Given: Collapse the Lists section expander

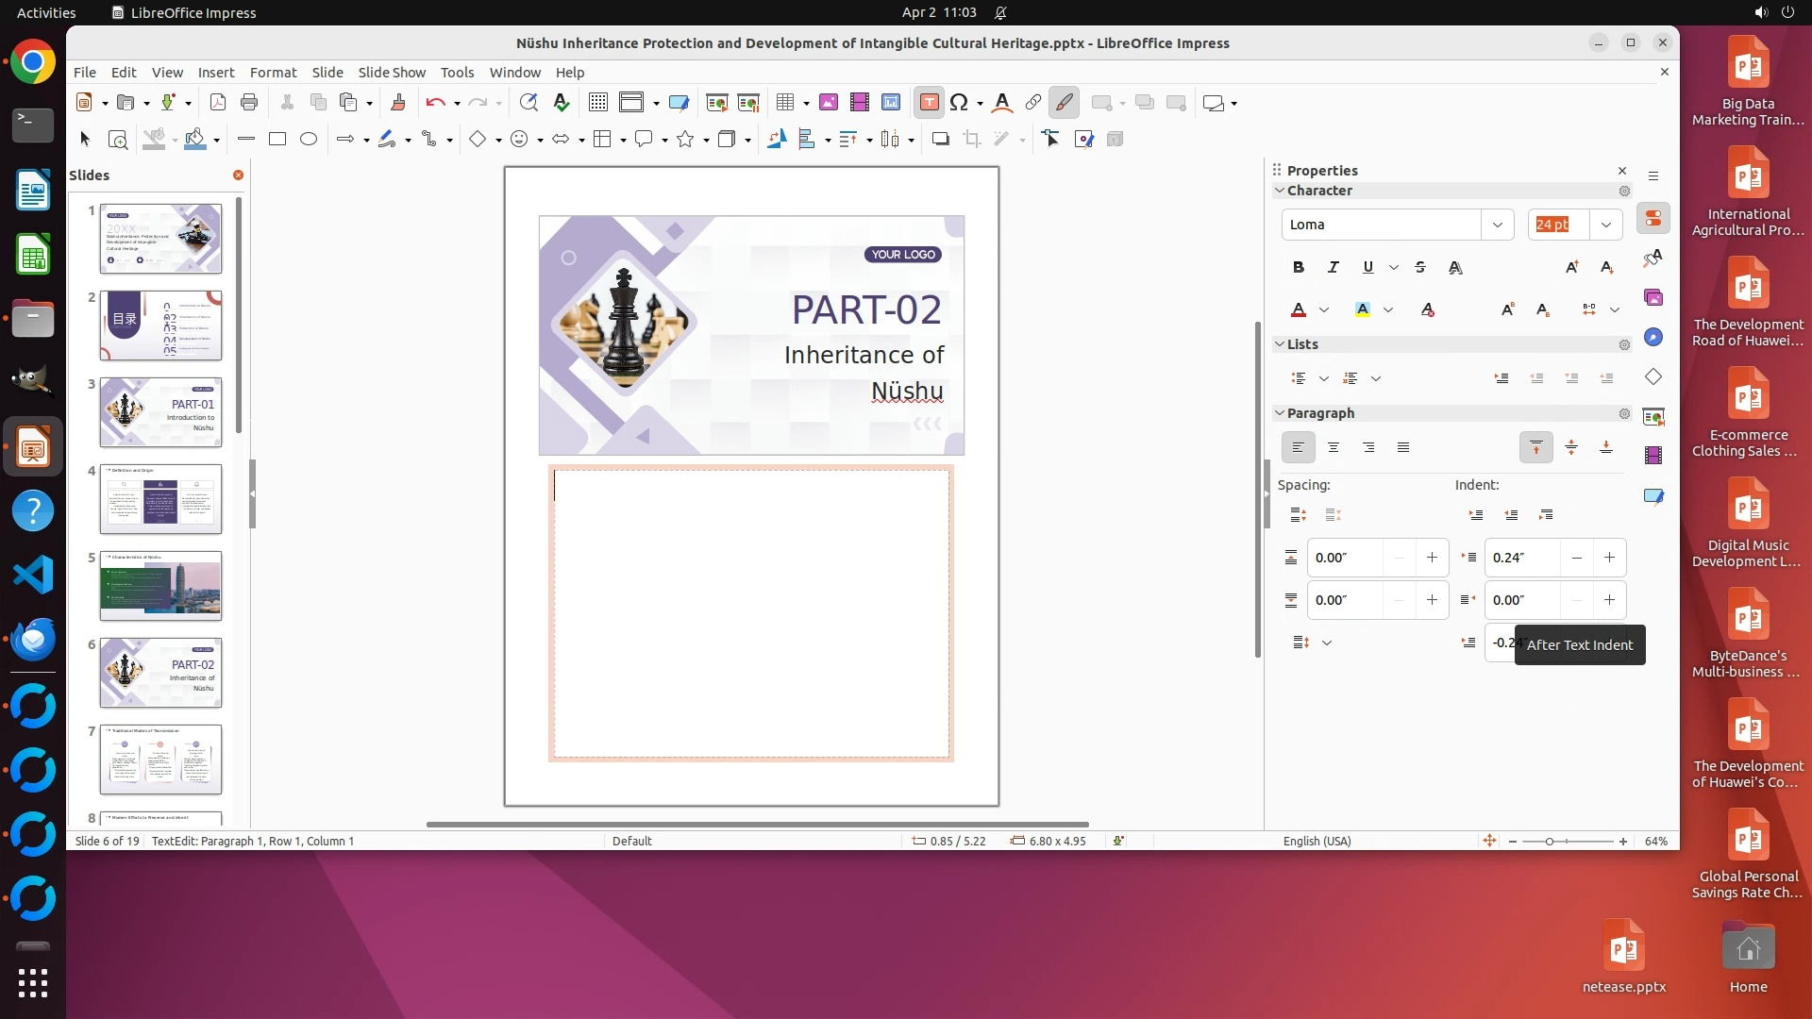Looking at the screenshot, I should click(x=1280, y=344).
